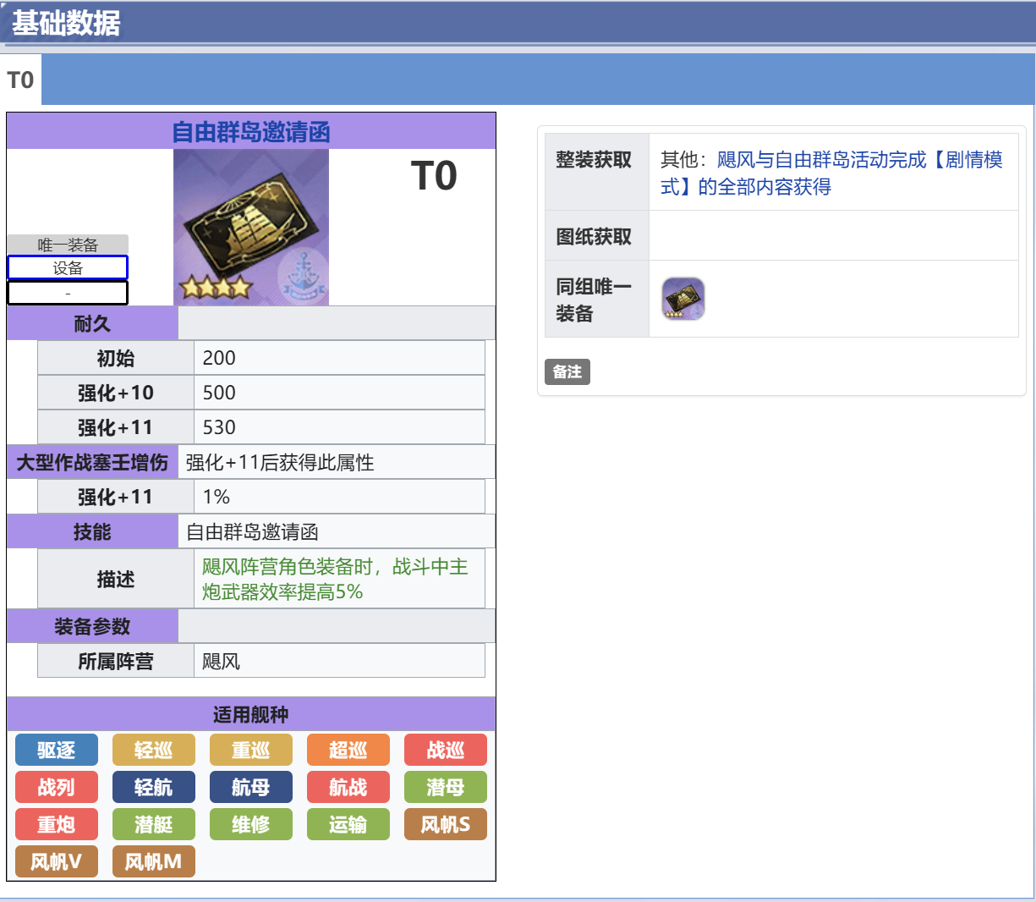
Task: Click the 备注 button
Action: click(567, 371)
